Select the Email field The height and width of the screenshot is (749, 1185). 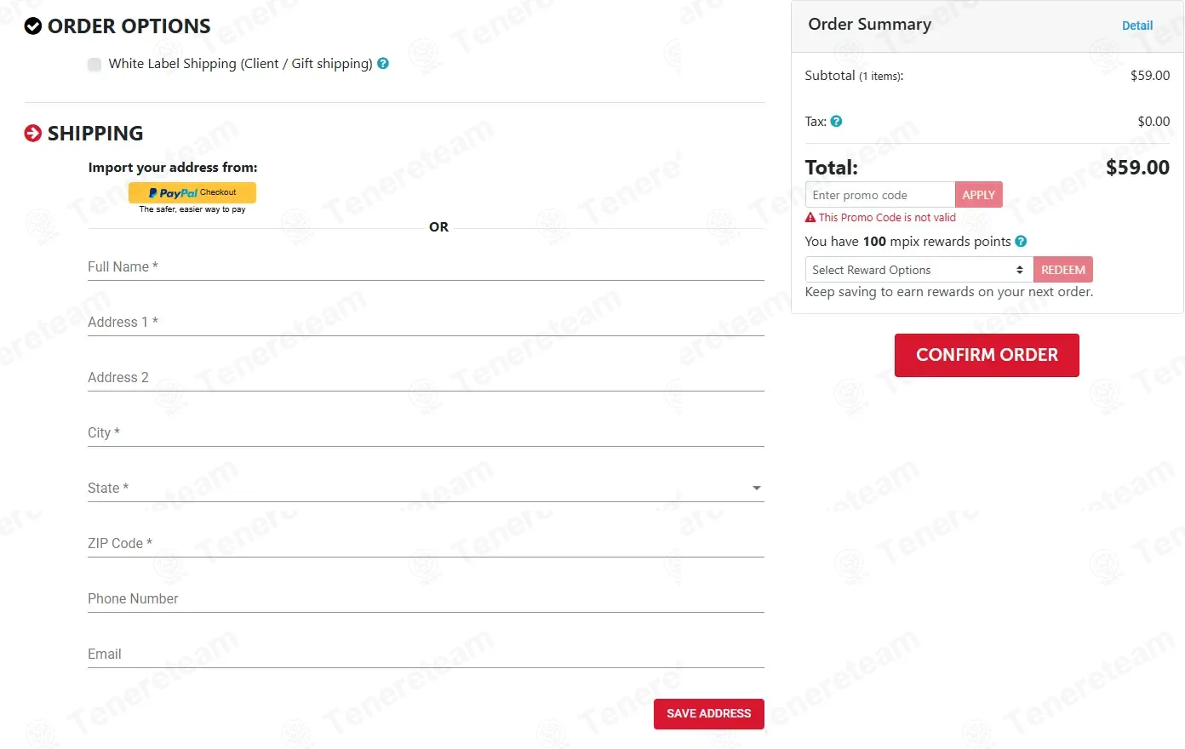tap(426, 654)
